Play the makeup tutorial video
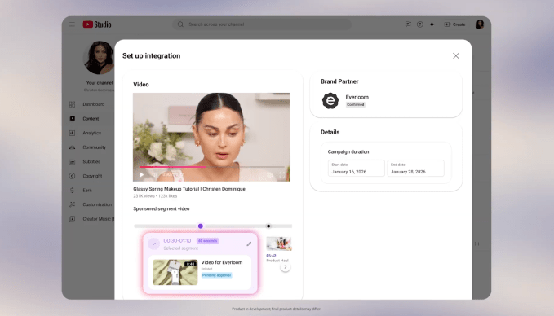Screen dimensions: 554x316 click(142, 174)
